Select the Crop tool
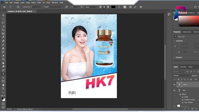 point(3,30)
